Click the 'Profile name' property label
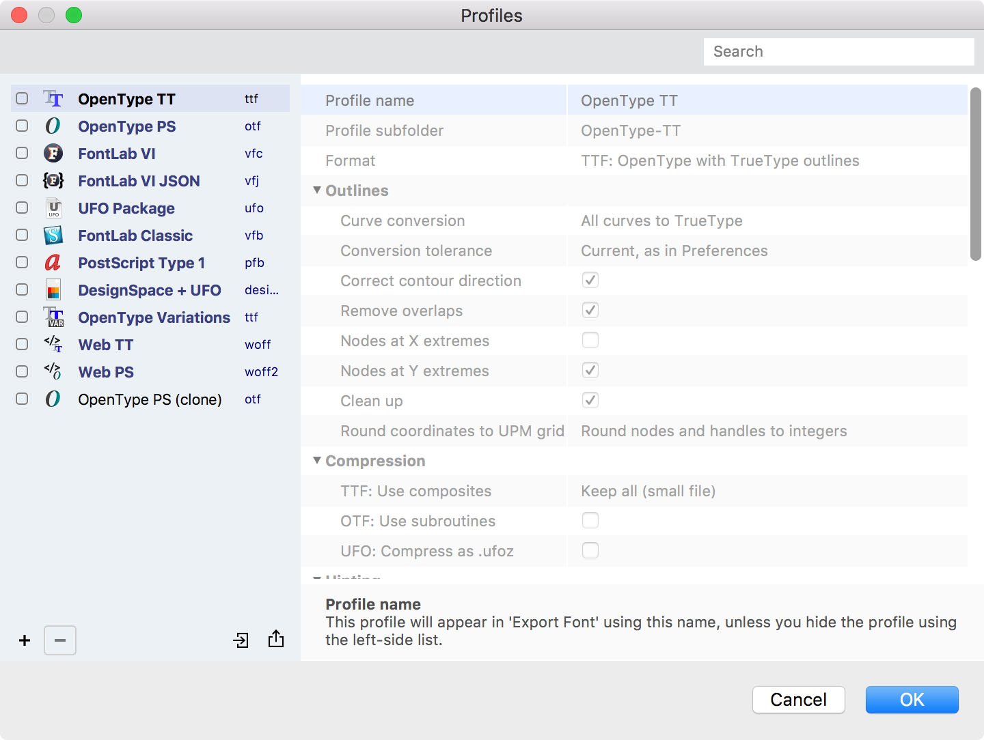The image size is (984, 740). pos(370,100)
